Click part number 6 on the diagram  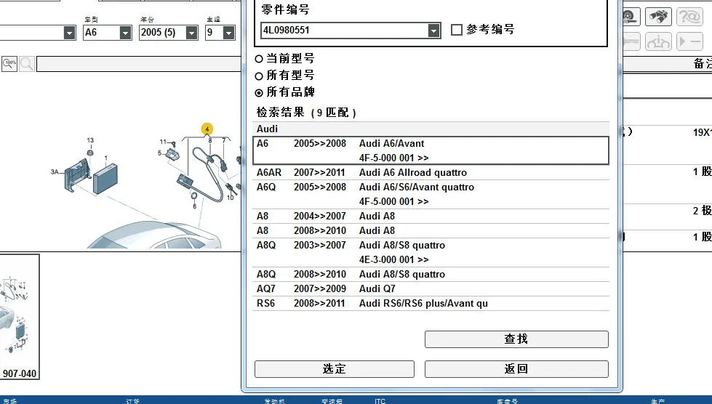pyautogui.click(x=194, y=206)
